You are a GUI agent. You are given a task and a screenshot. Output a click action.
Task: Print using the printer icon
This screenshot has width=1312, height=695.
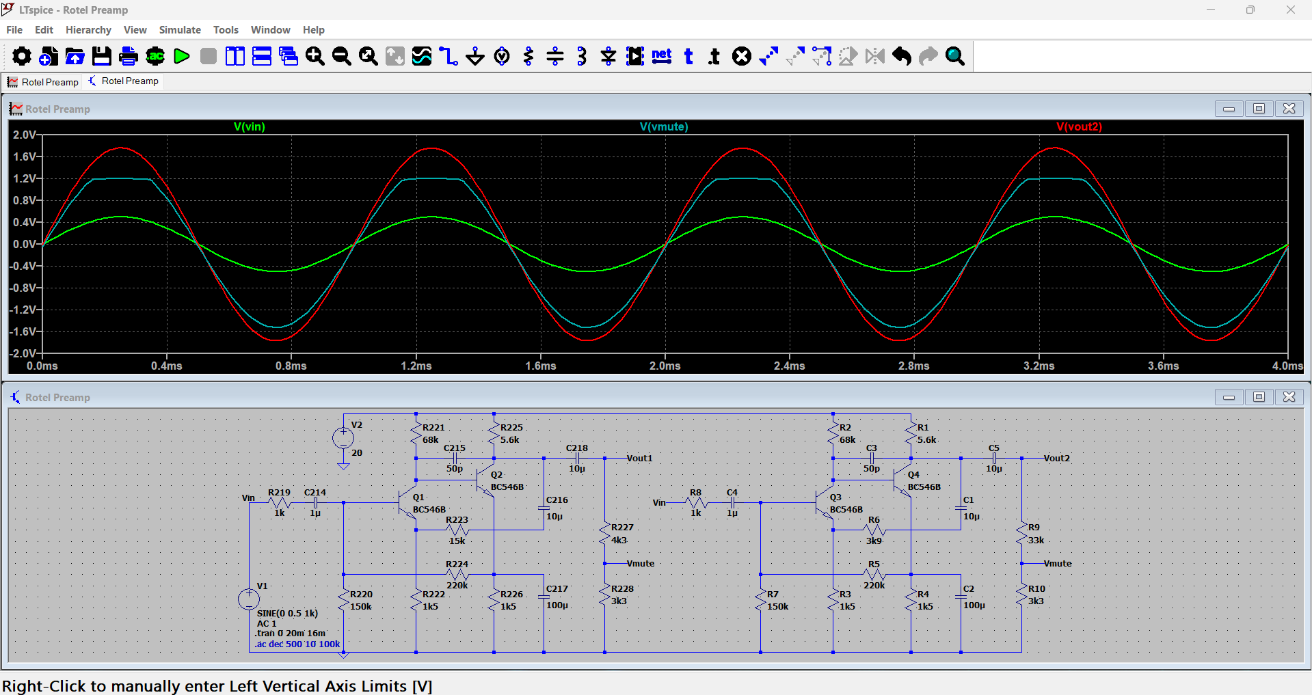(x=129, y=56)
